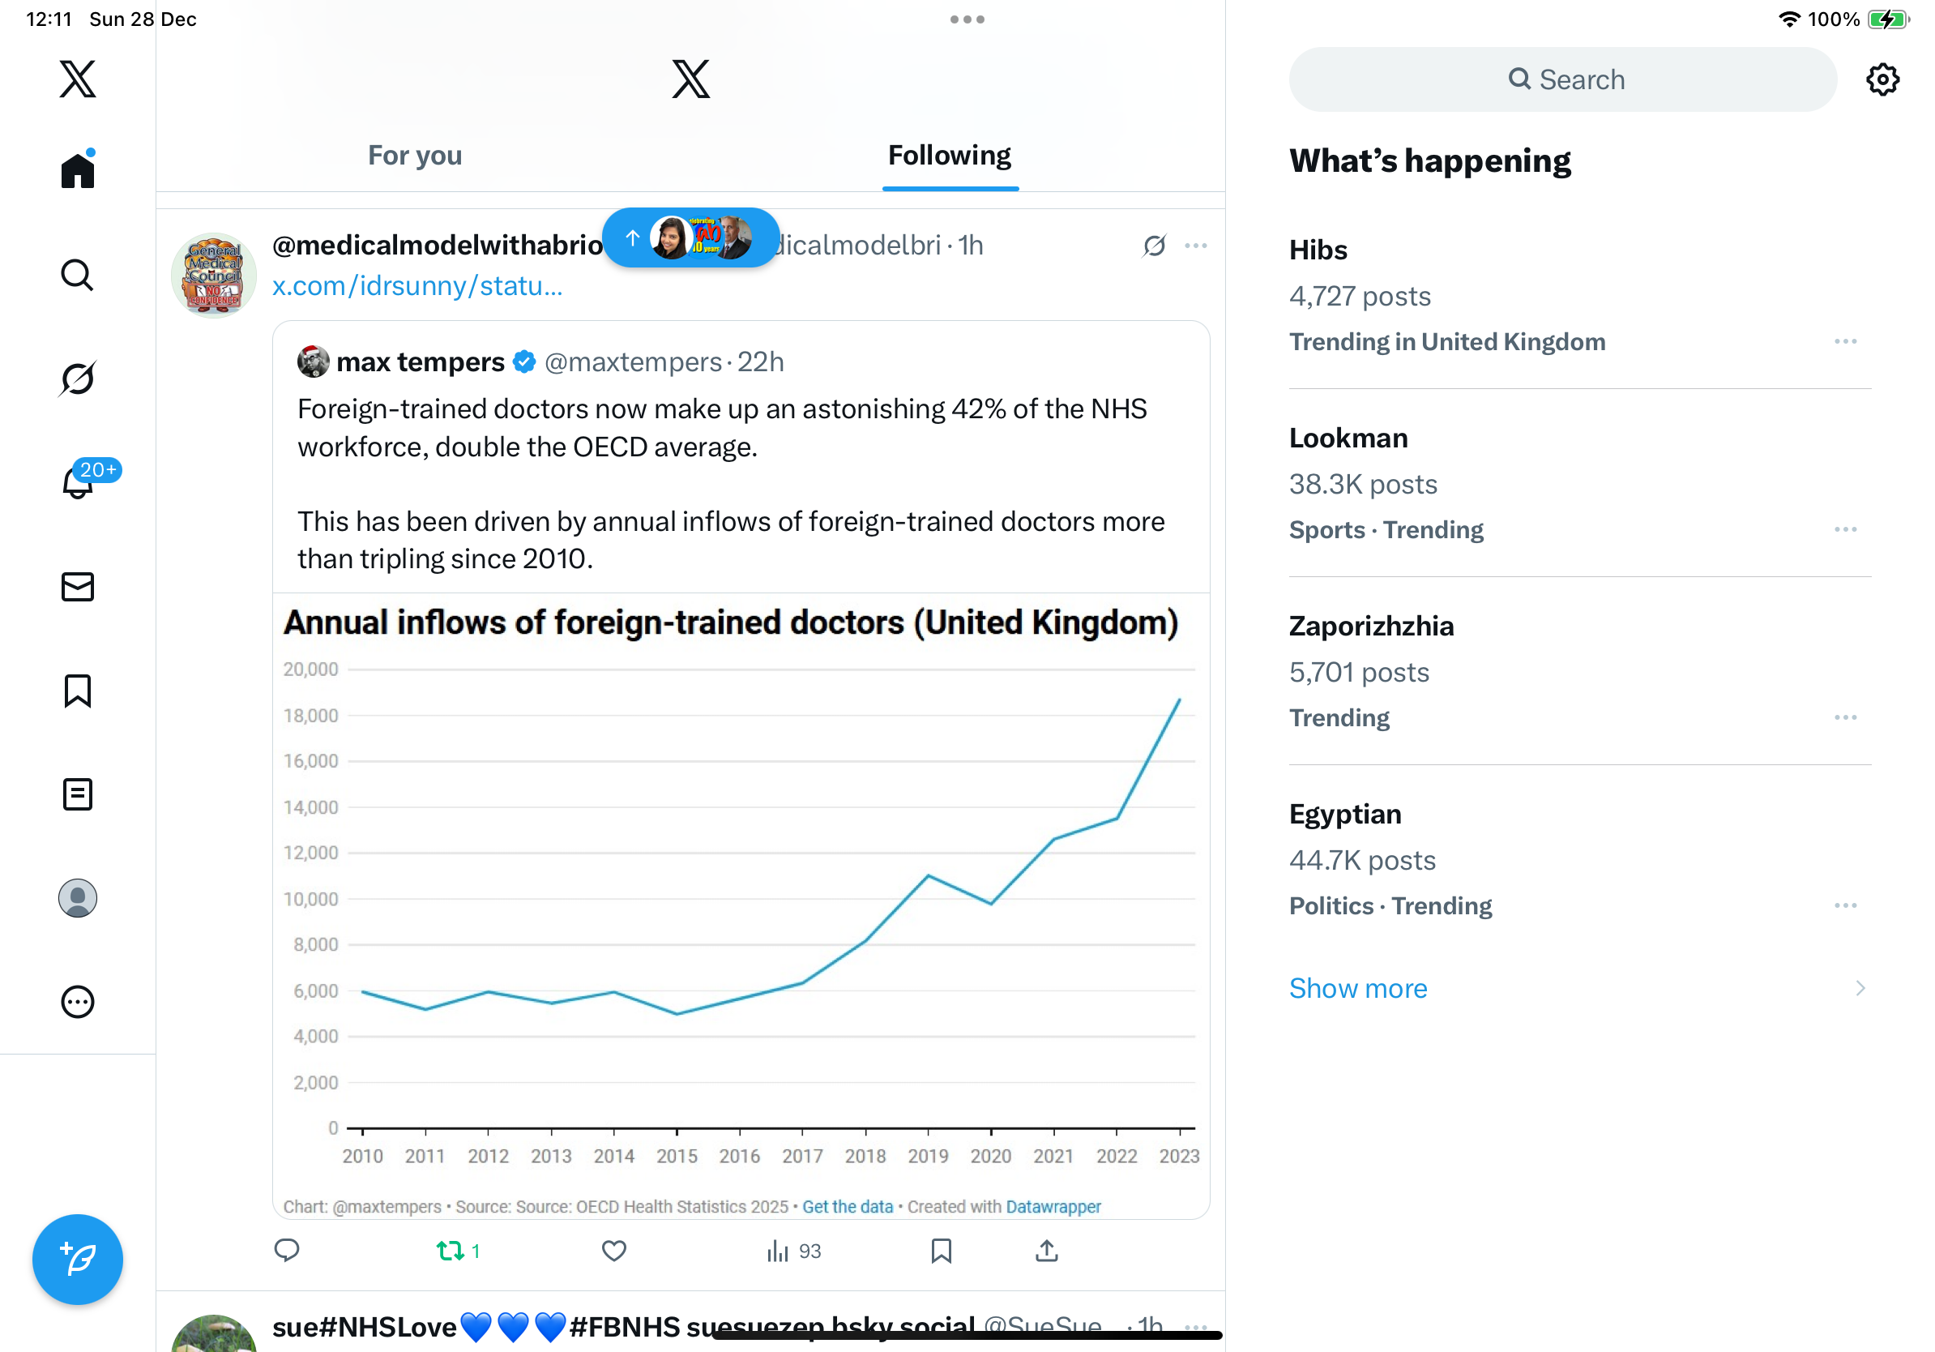Open Bookmarks in the sidebar

pos(78,691)
